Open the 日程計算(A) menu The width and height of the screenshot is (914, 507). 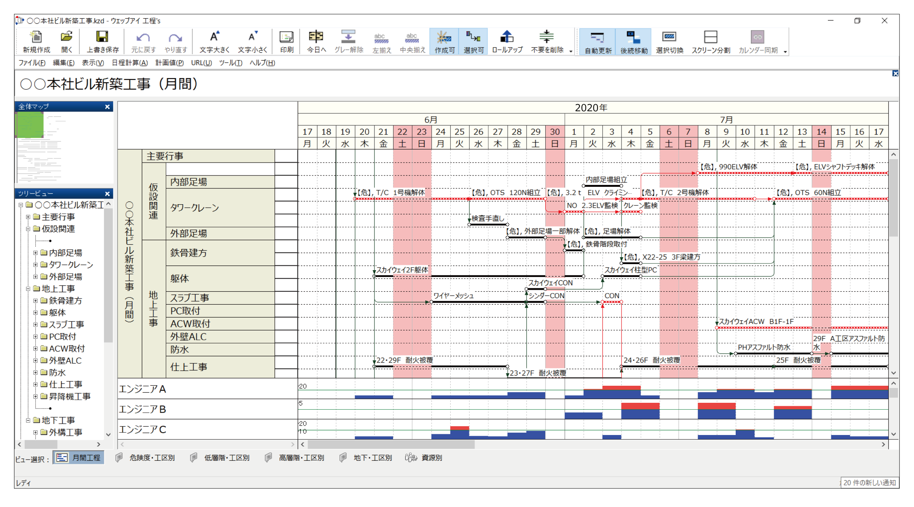click(129, 63)
